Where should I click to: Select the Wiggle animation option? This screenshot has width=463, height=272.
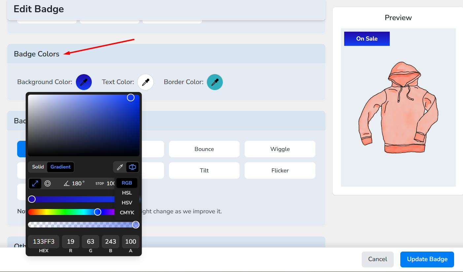pos(280,149)
